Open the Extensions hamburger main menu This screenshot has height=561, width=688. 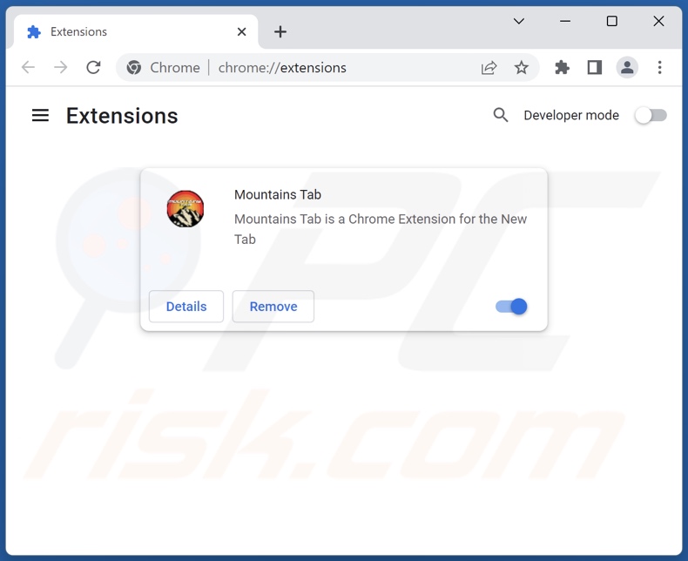point(40,116)
